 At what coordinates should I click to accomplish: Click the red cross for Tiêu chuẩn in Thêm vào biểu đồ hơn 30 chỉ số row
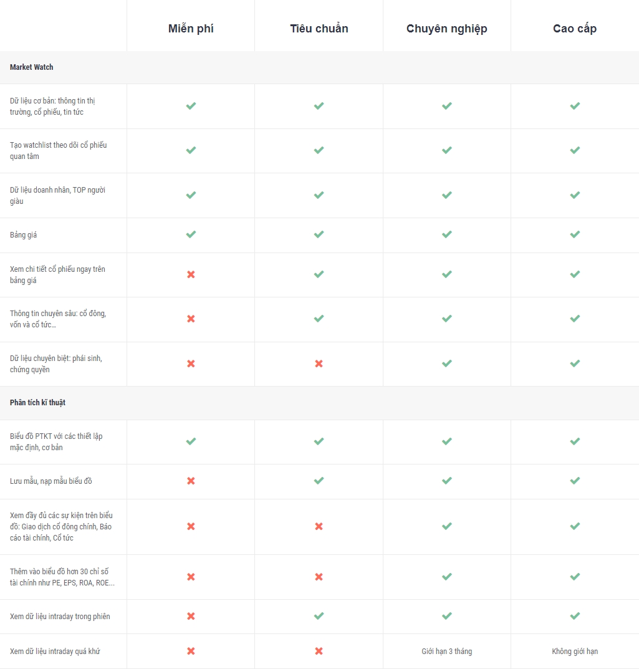click(x=319, y=577)
